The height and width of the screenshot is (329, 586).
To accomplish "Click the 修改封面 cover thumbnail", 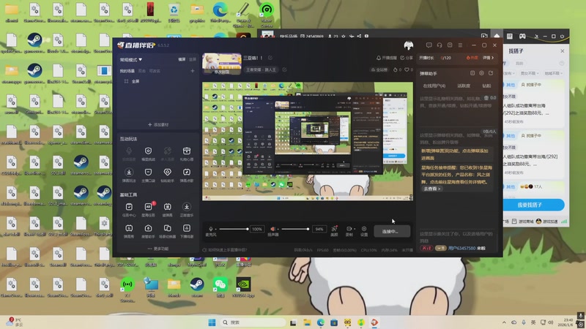I will coord(222,64).
